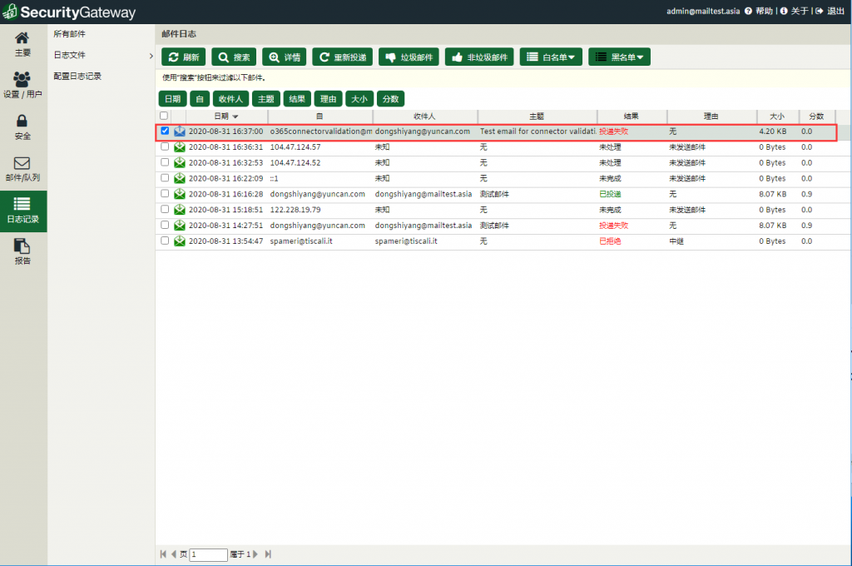
Task: Click the 重新投递 redeliver button
Action: [x=342, y=57]
